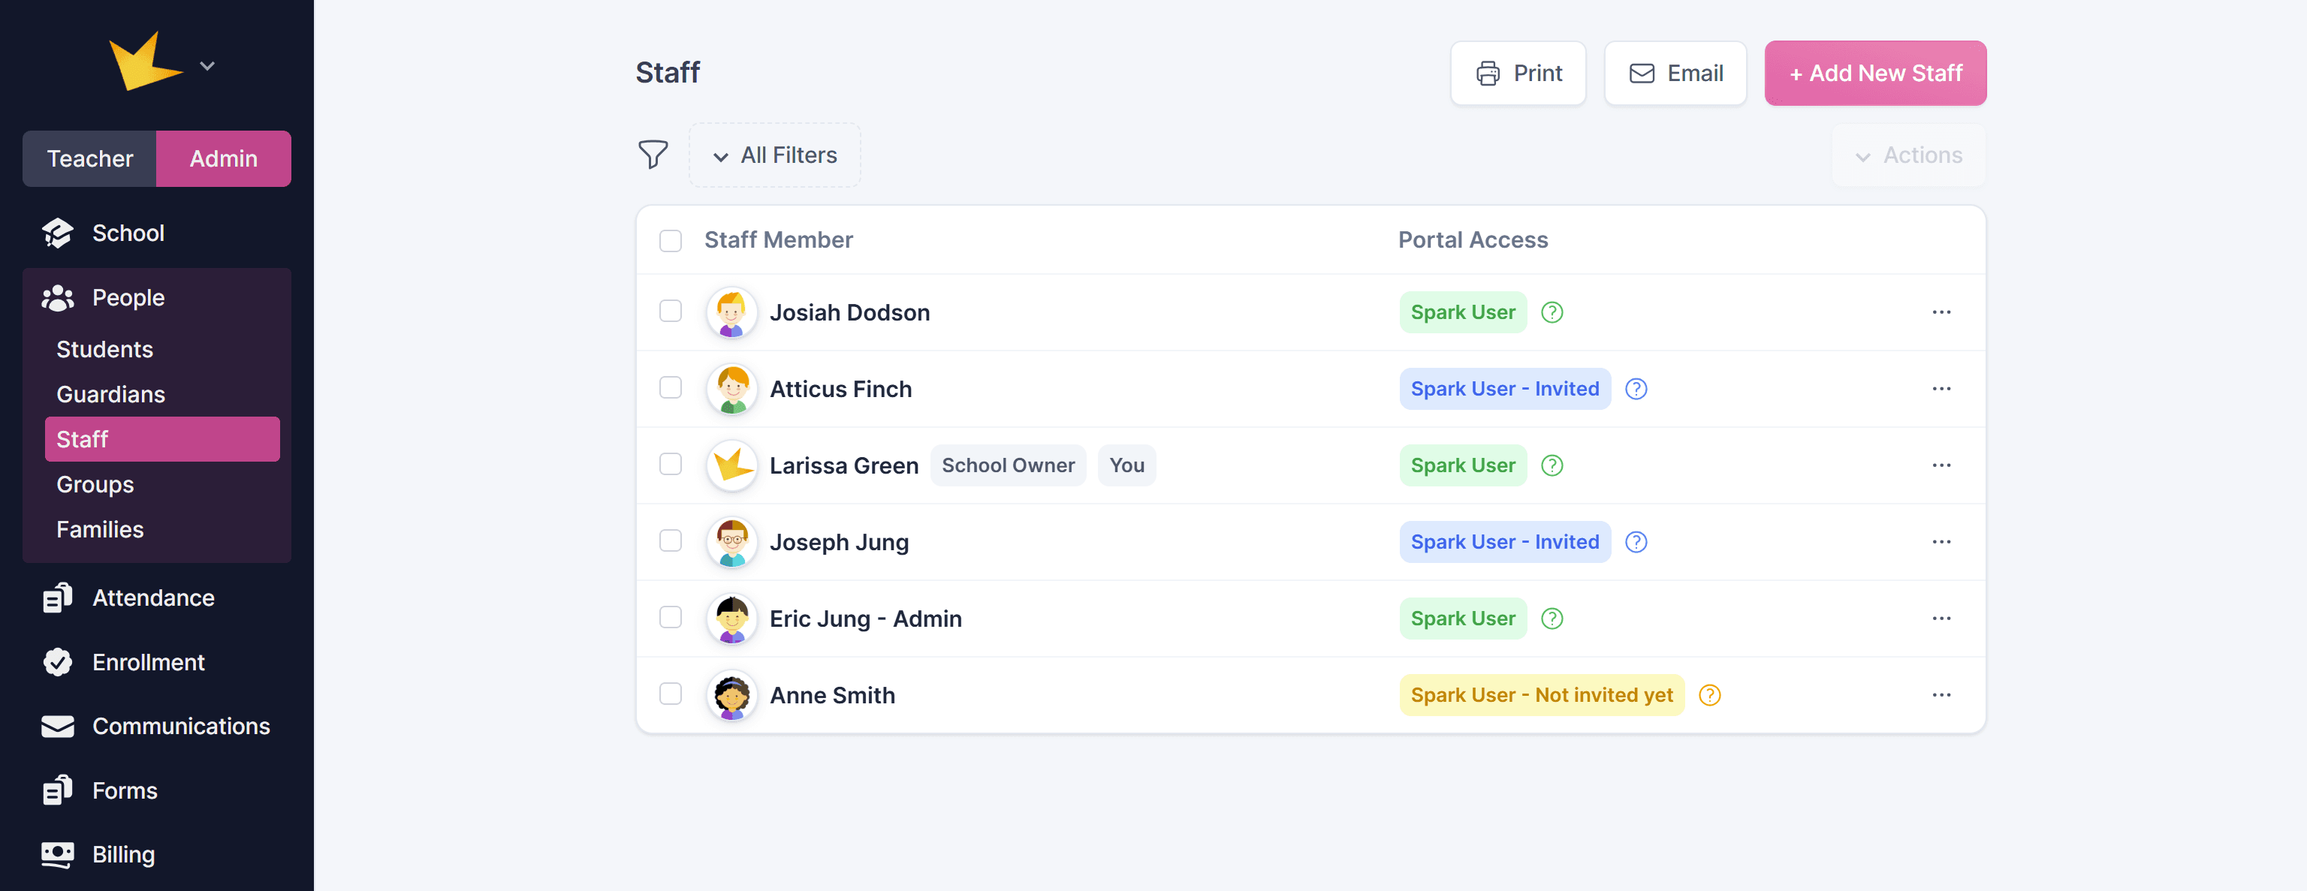
Task: Click the Email button
Action: click(1675, 74)
